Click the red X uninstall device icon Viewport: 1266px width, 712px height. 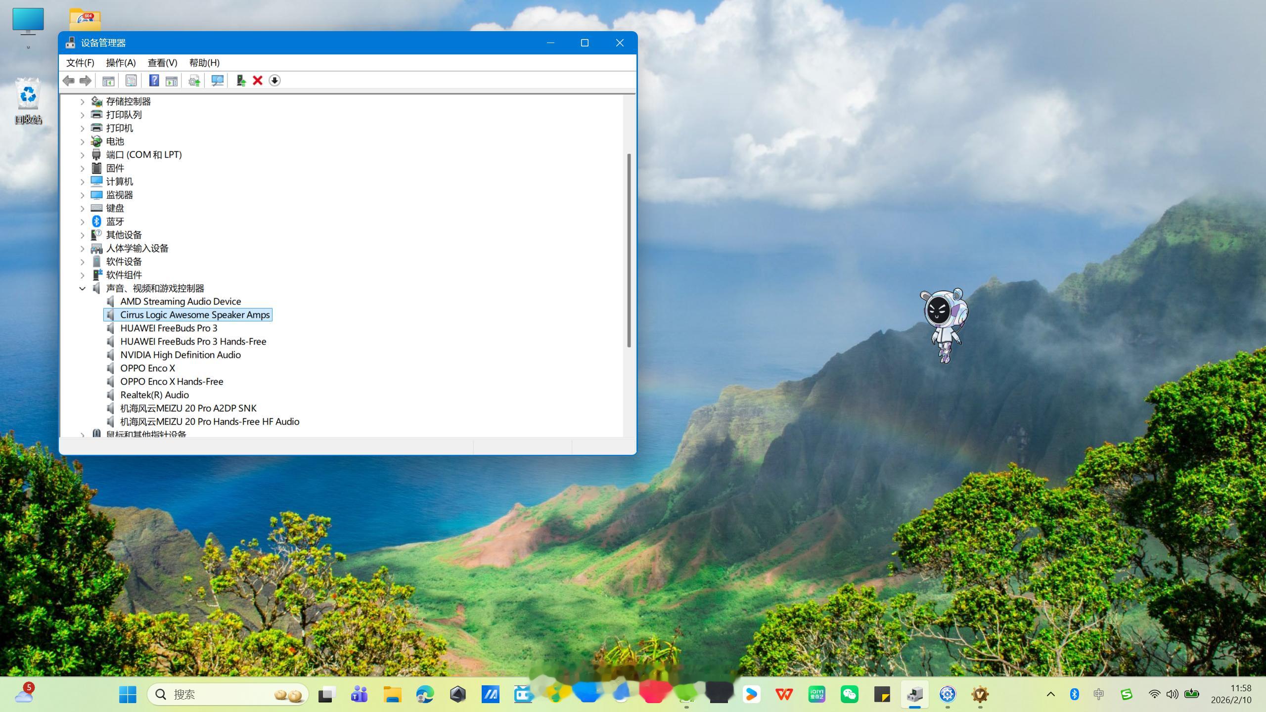257,81
